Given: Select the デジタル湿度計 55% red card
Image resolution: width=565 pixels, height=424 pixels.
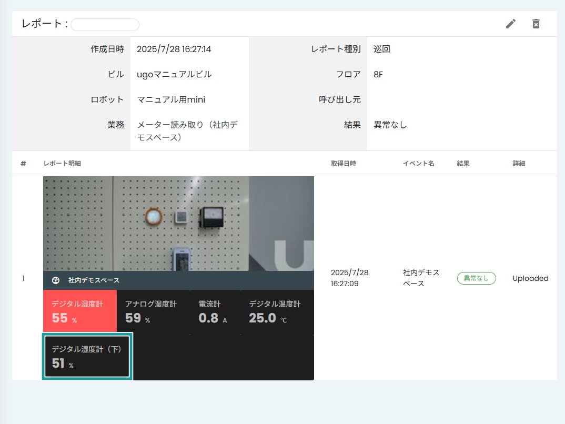Looking at the screenshot, I should click(x=80, y=311).
